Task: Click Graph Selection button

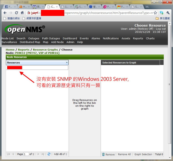Action: pyautogui.click(x=143, y=154)
